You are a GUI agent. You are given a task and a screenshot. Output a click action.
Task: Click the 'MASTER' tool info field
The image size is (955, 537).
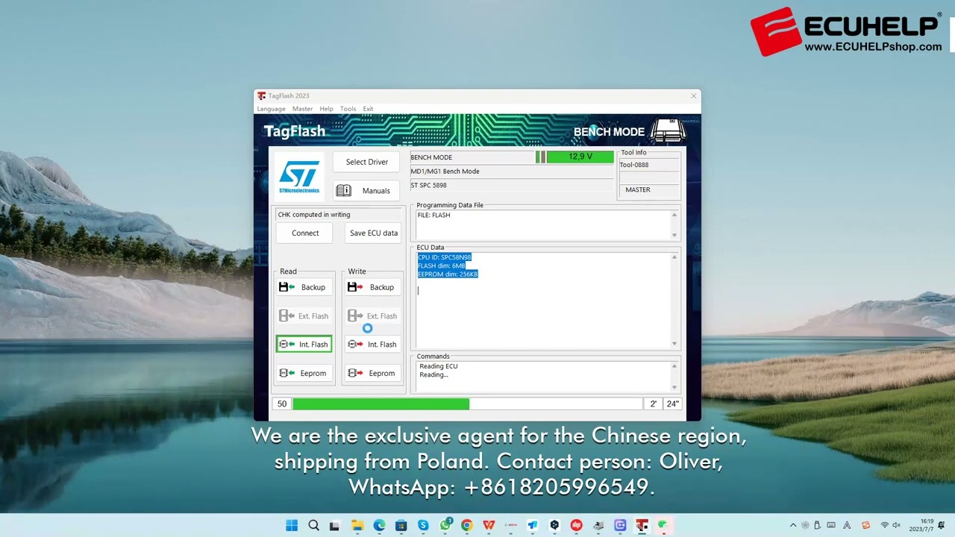(648, 190)
